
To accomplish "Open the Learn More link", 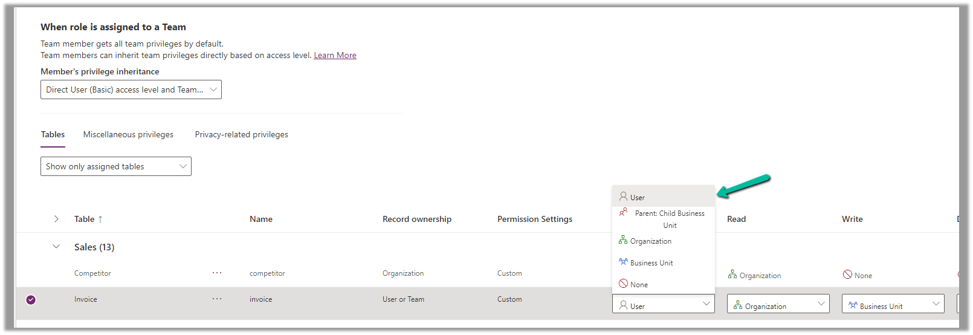I will tap(335, 56).
